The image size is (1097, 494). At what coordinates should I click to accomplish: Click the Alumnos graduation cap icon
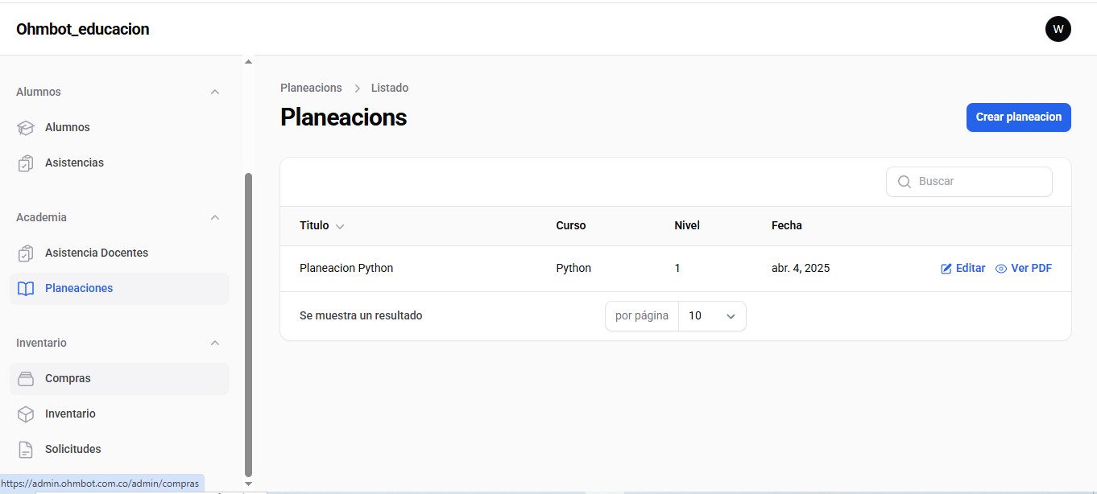point(26,128)
